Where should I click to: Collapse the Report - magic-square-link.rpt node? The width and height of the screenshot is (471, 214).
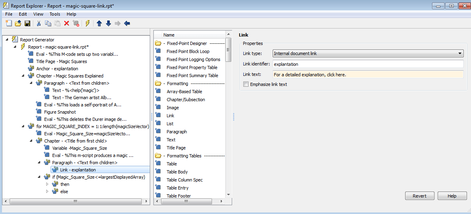click(15, 47)
